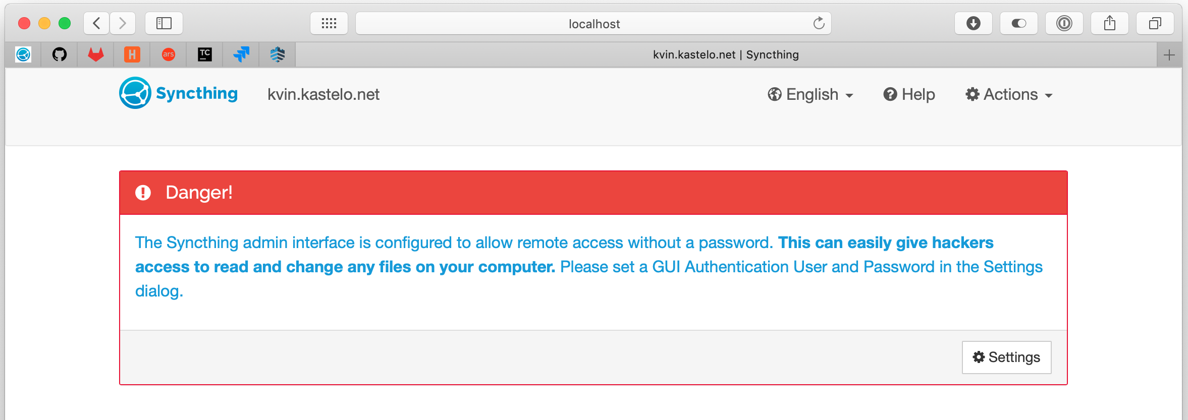Open the English language dropdown

point(810,94)
